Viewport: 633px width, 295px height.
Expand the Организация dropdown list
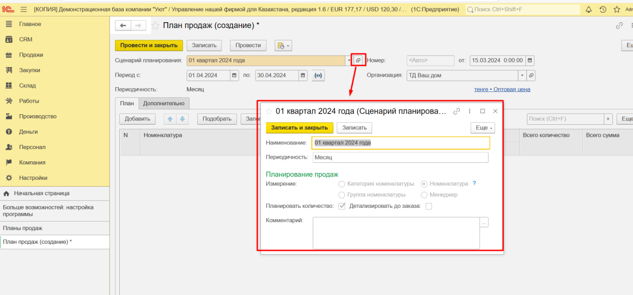click(522, 76)
